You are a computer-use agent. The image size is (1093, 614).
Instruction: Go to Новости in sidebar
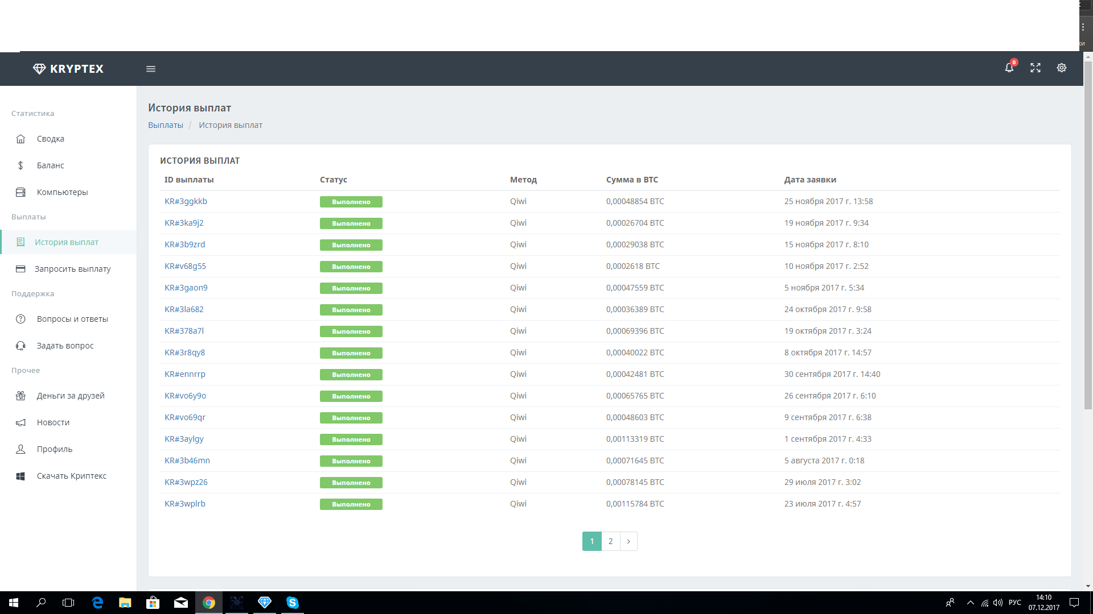click(53, 422)
